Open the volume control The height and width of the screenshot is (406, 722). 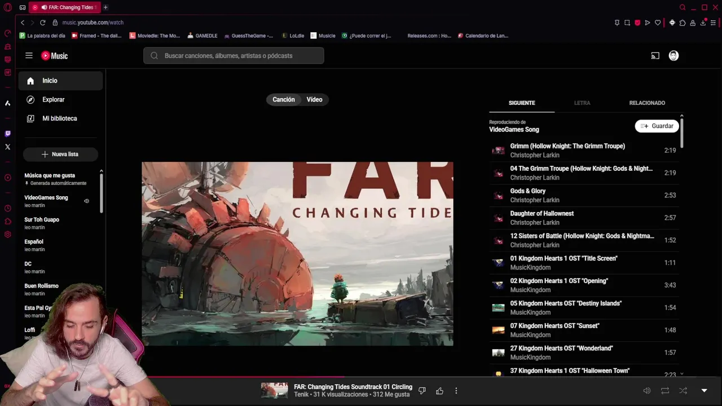pos(647,390)
